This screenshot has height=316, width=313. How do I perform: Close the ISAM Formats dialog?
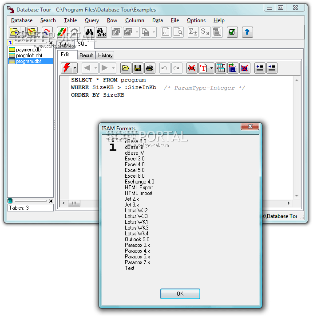[250, 126]
